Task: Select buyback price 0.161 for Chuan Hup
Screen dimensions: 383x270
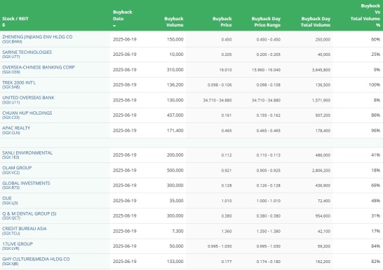Action: tap(227, 115)
